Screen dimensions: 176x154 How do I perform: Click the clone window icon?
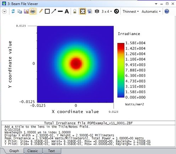click(90, 11)
